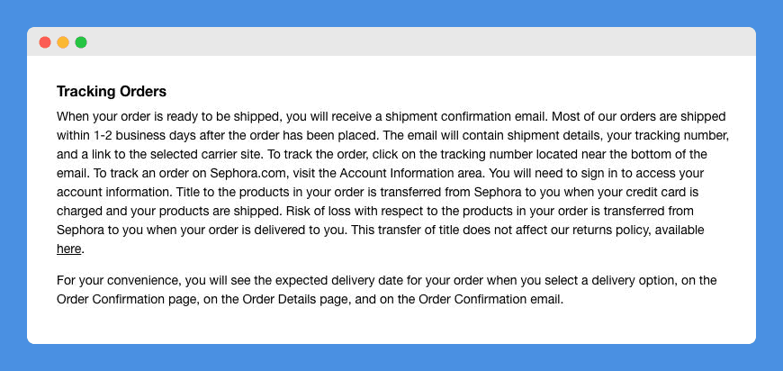The image size is (783, 371).
Task: Click the 'sign in' words in the paragraph
Action: point(603,173)
